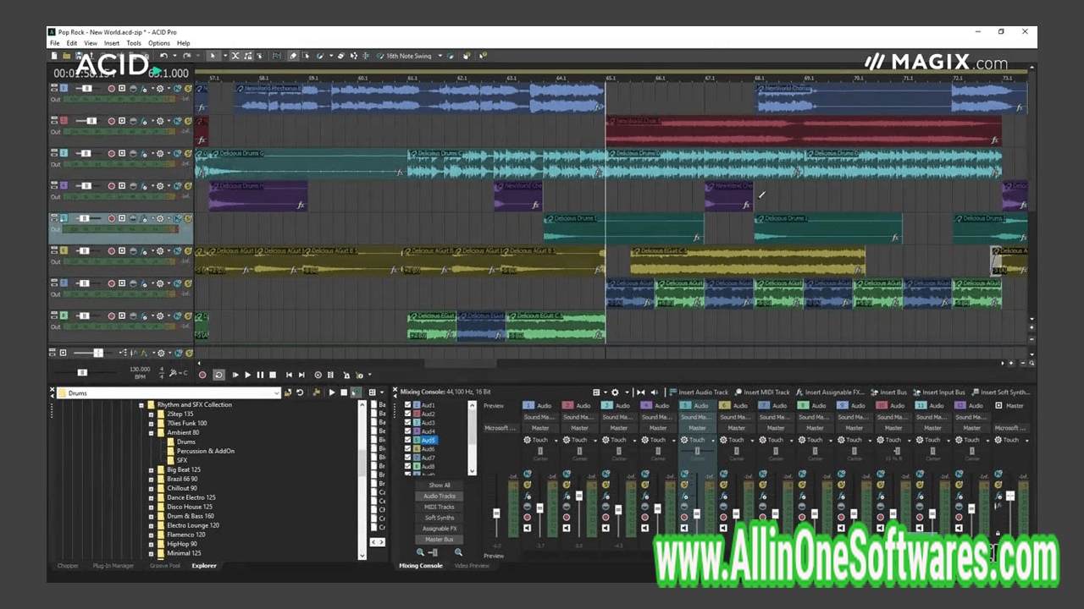Click Insert Audio Track in mixer
This screenshot has height=609, width=1084.
coord(700,392)
